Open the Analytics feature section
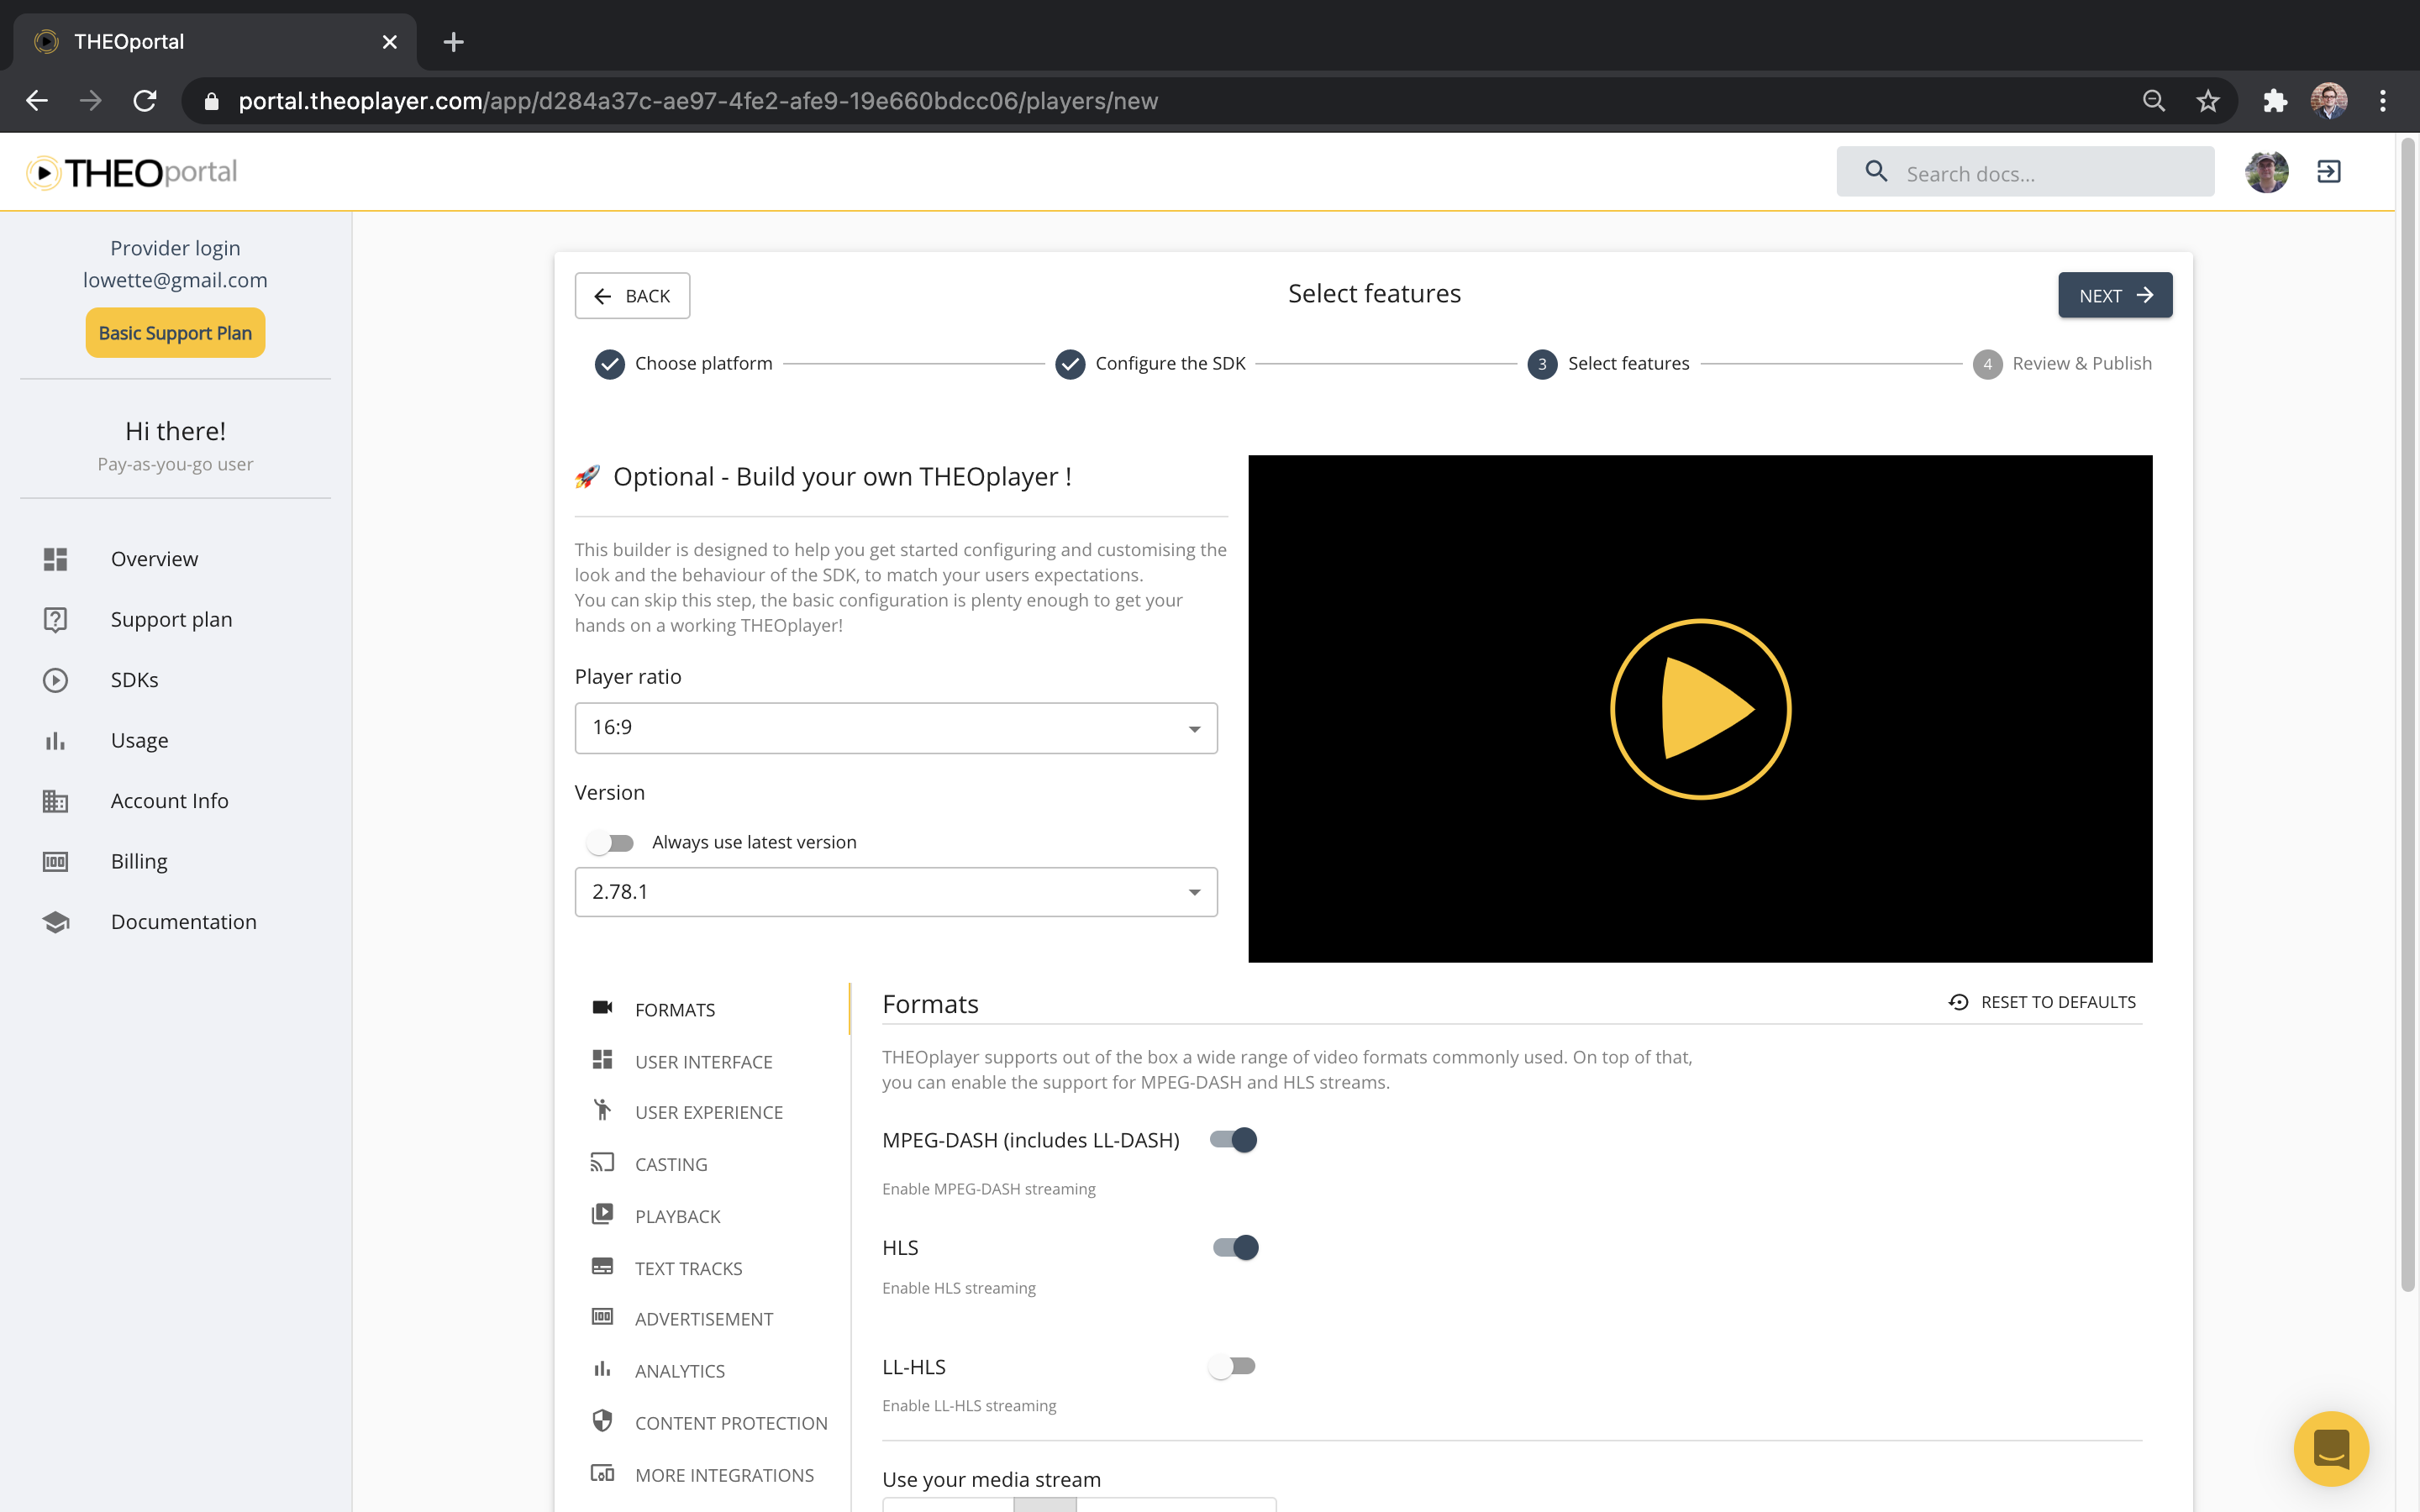Viewport: 2420px width, 1512px height. click(680, 1370)
